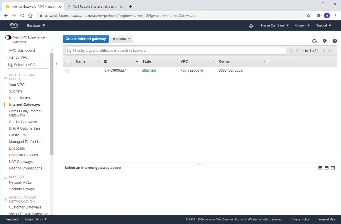Open Network ACLs
Image resolution: width=341 pixels, height=224 pixels.
point(20,182)
